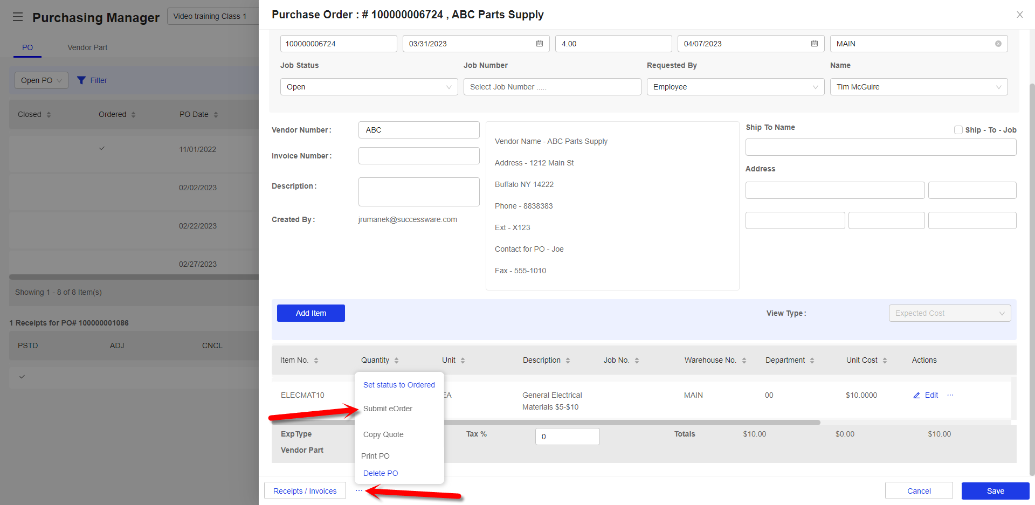Screen dimensions: 1035x505
Task: Click the Tax % input field
Action: tap(567, 437)
